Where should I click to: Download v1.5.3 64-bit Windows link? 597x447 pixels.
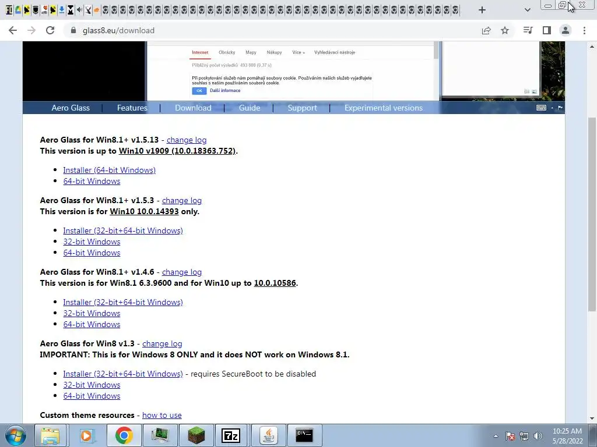point(92,253)
